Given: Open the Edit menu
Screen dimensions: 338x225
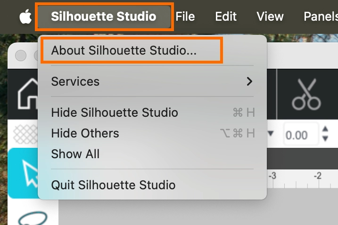Looking at the screenshot, I should click(225, 17).
